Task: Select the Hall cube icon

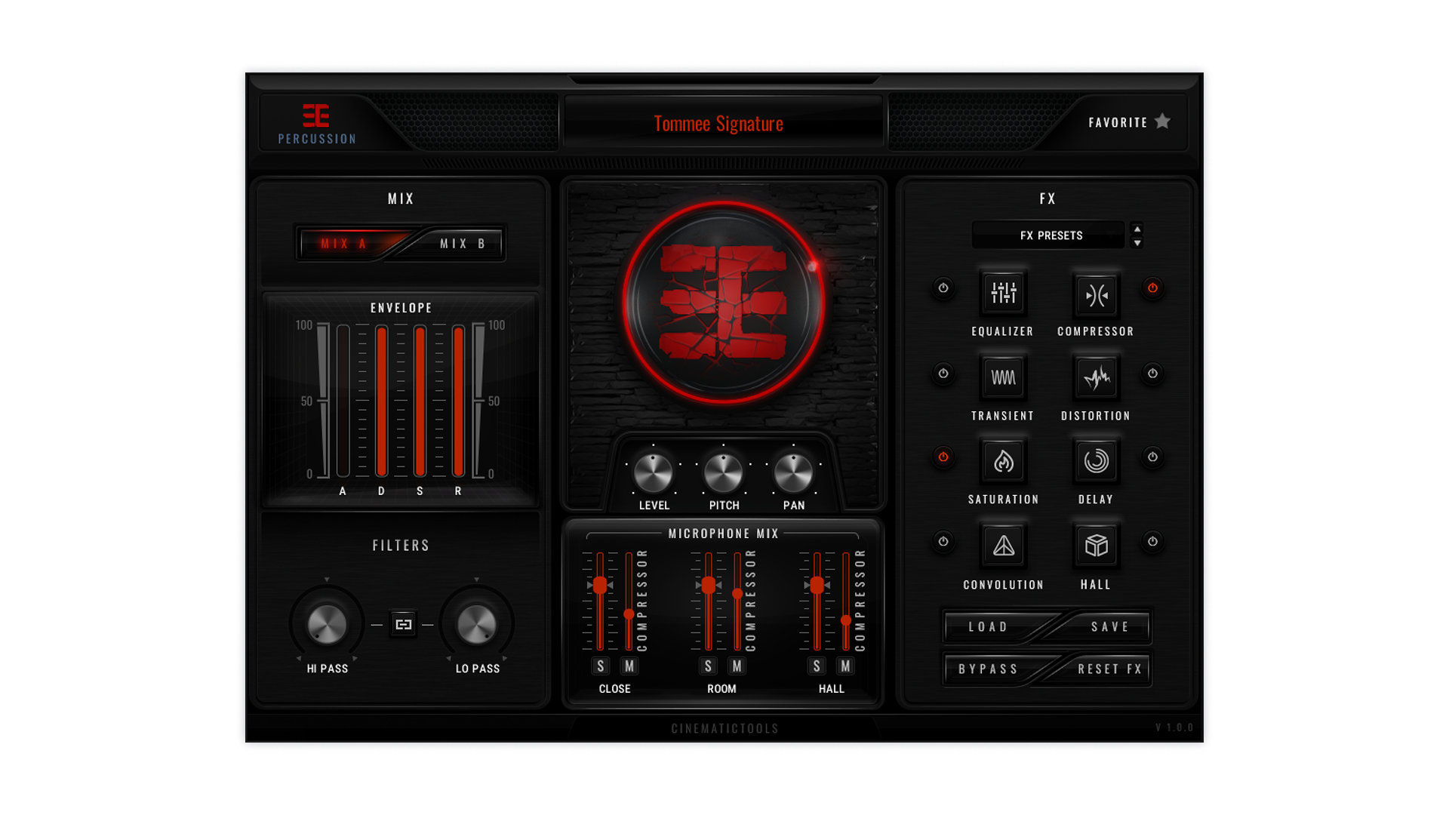Action: 1096,546
